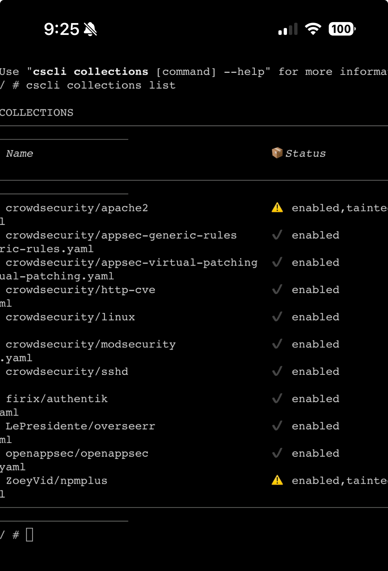
Task: Tap the checkmark beside firix/authentik
Action: point(277,398)
